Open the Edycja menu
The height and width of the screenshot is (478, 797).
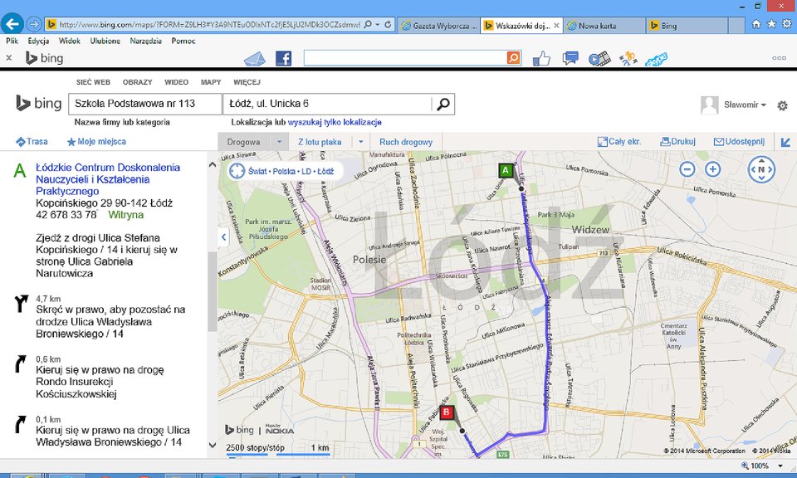(x=39, y=41)
